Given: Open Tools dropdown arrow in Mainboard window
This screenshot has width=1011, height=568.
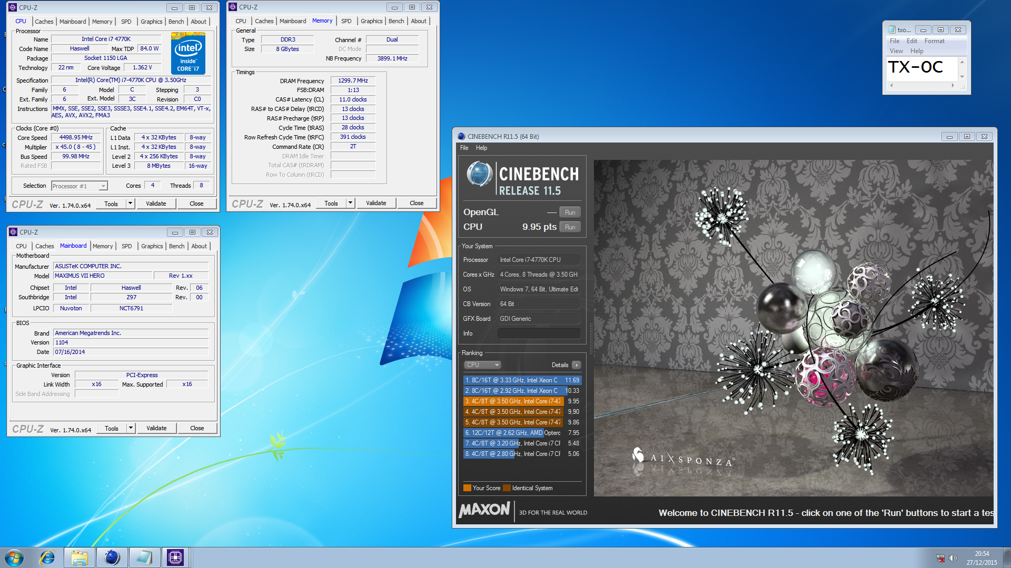Looking at the screenshot, I should point(131,428).
